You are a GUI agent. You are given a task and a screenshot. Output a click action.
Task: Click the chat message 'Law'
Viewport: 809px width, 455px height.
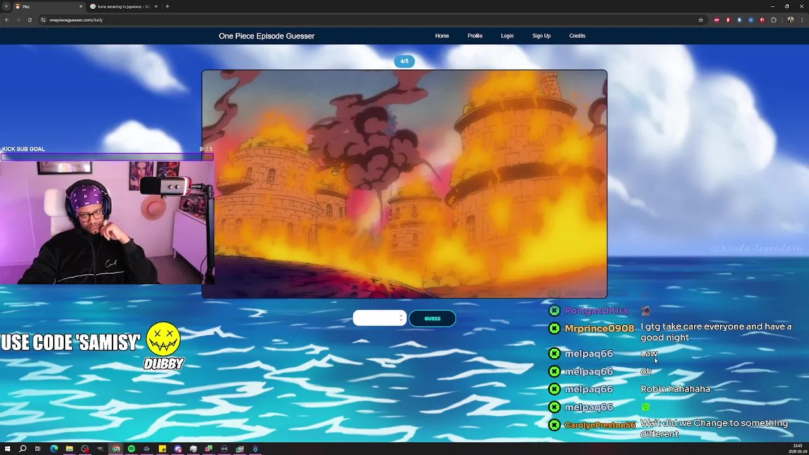648,353
